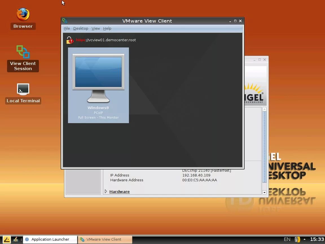Screen dimensions: 325x244
Task: Expand the system tray up arrow
Action: pos(304,239)
